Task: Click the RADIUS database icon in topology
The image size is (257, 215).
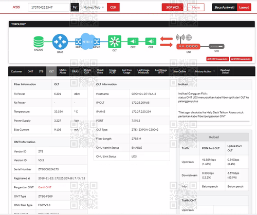Action: [39, 42]
